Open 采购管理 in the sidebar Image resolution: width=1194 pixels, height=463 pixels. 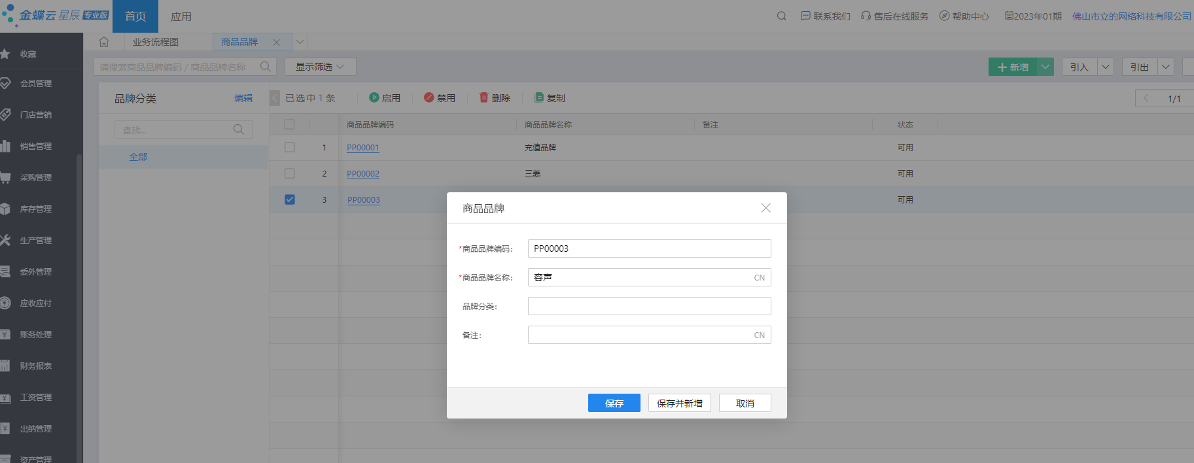[x=36, y=178]
